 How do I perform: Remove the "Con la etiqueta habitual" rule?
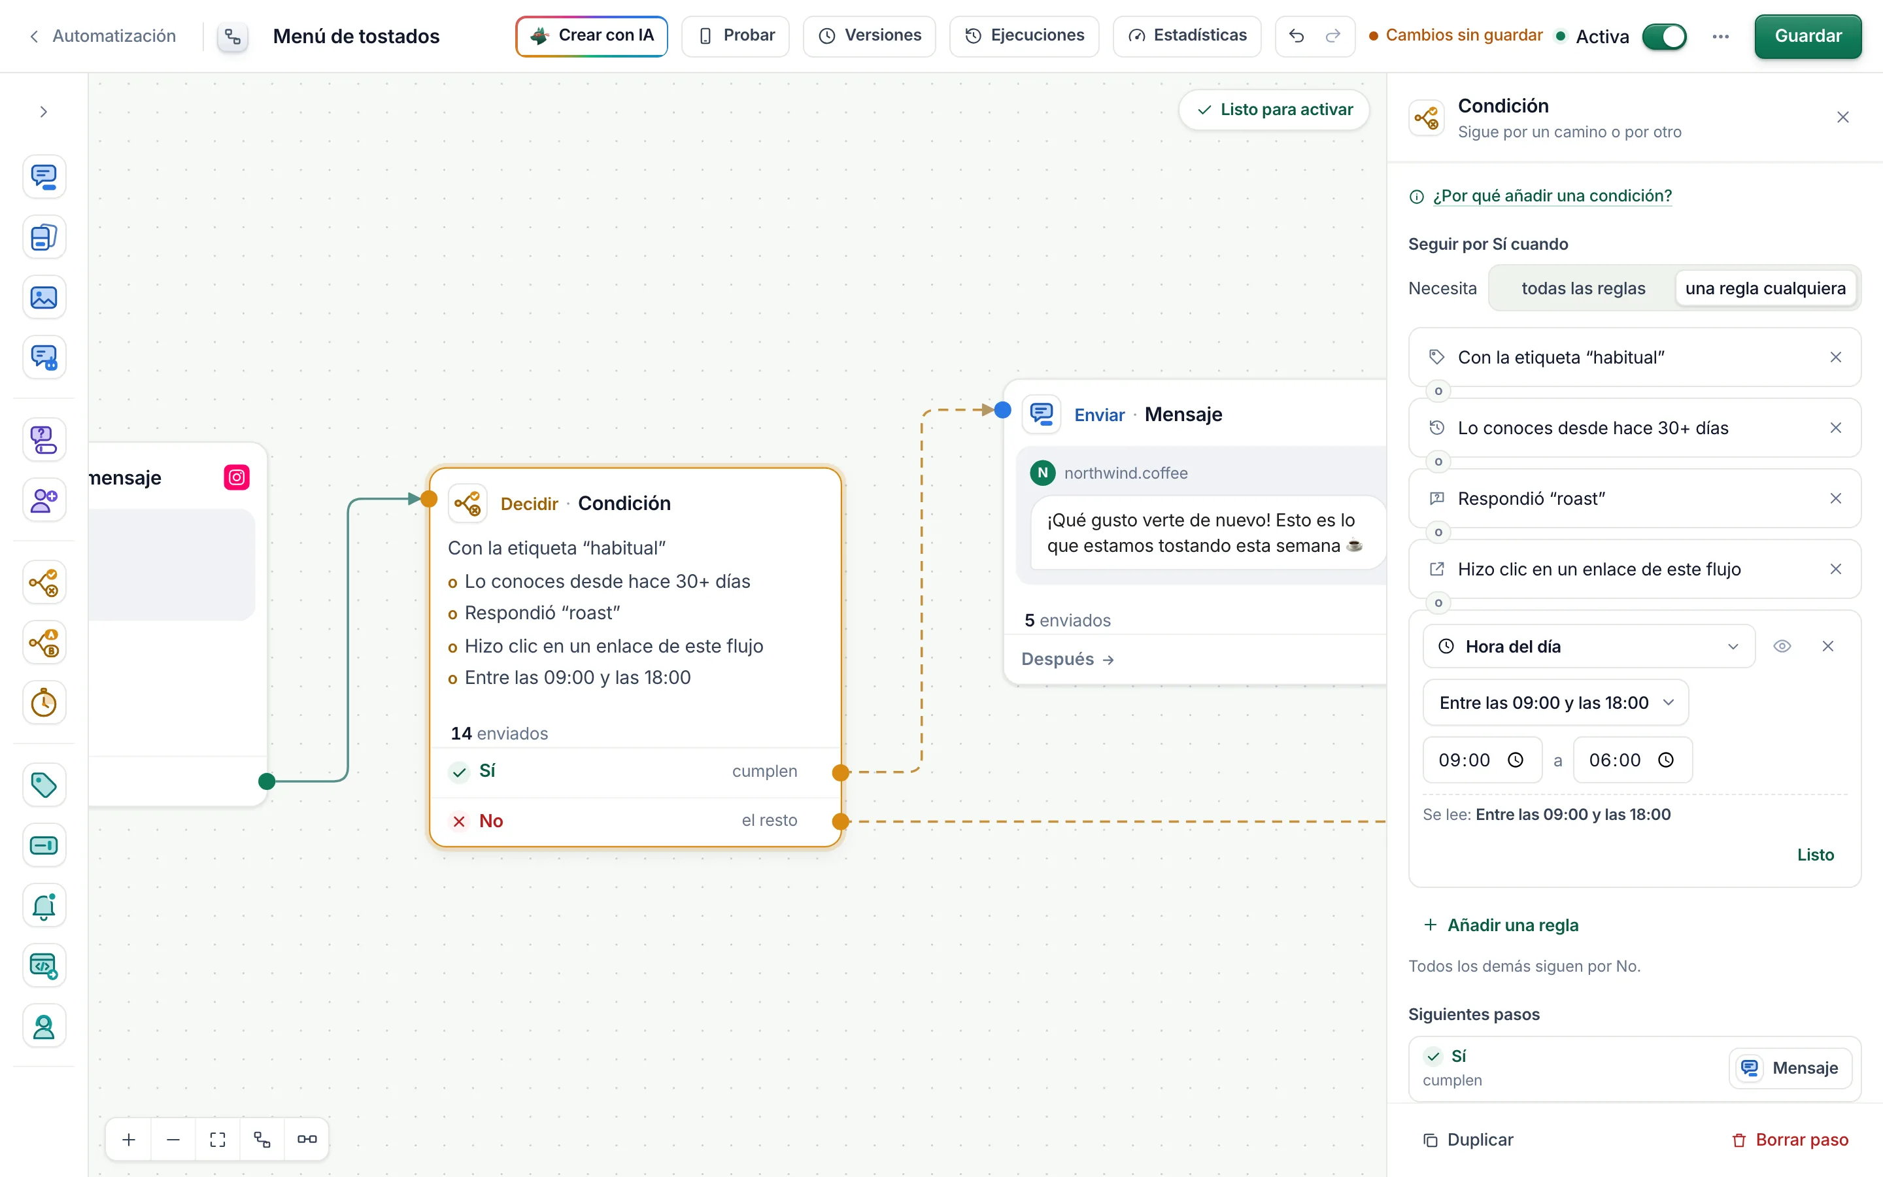[1835, 357]
